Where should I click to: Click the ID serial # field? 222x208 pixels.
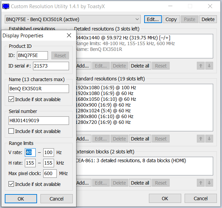[x=51, y=66]
